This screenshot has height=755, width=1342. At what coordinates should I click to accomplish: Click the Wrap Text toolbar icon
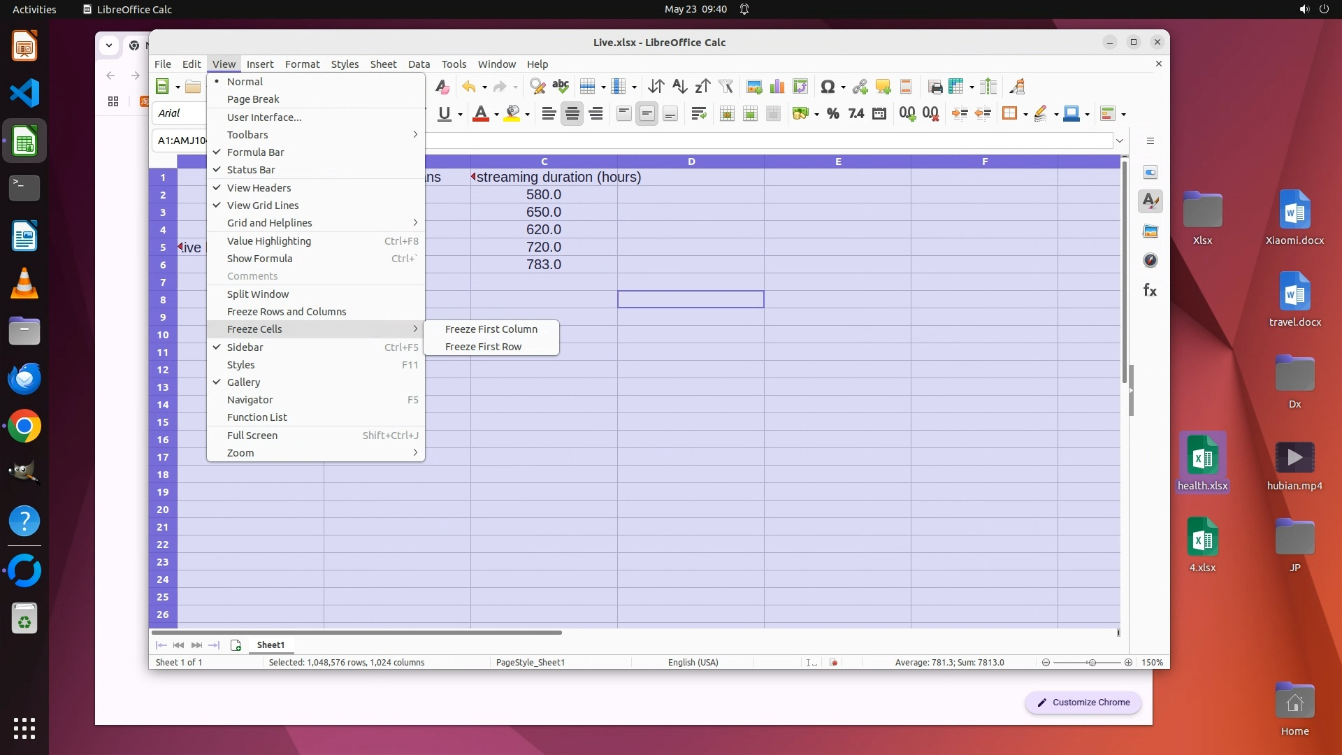[x=698, y=114]
